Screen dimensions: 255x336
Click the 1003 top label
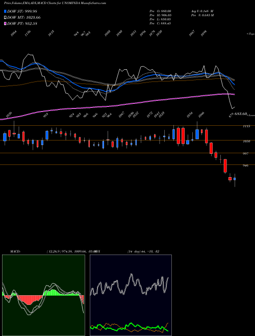point(107,34)
